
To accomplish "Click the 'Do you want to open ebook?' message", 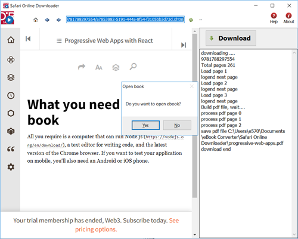I will [153, 104].
